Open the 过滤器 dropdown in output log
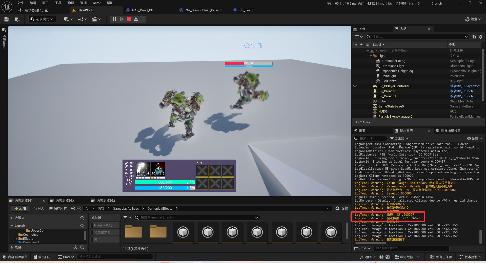This screenshot has height=263, width=486. tap(399, 138)
